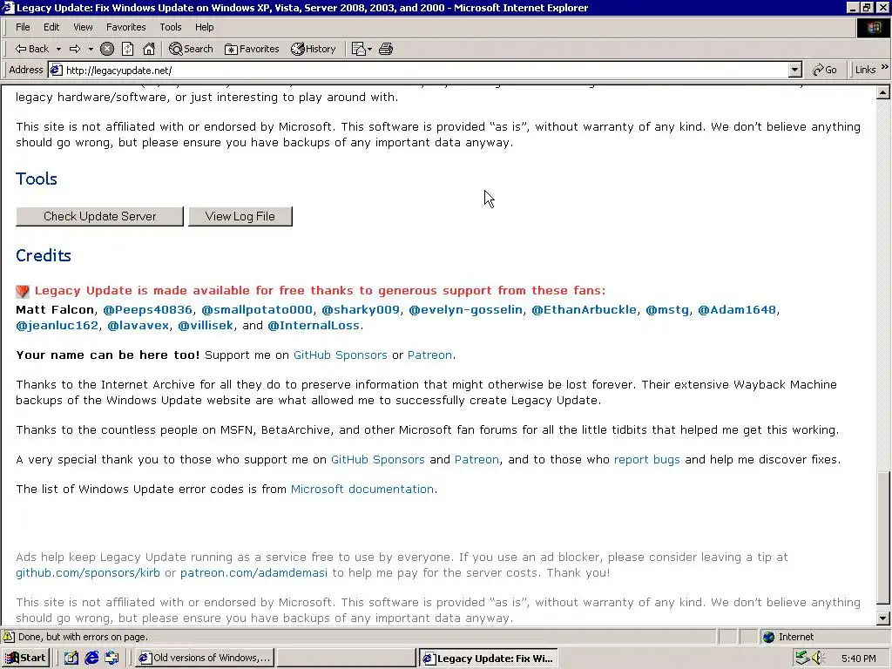Open the Back history dropdown arrow
This screenshot has width=892, height=669.
pyautogui.click(x=58, y=49)
